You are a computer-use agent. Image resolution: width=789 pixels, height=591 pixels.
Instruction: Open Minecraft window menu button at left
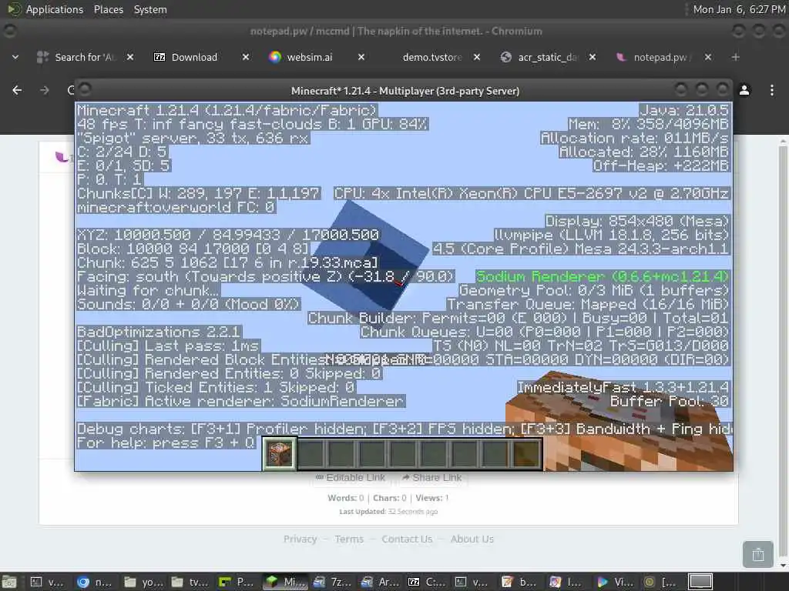pos(85,89)
